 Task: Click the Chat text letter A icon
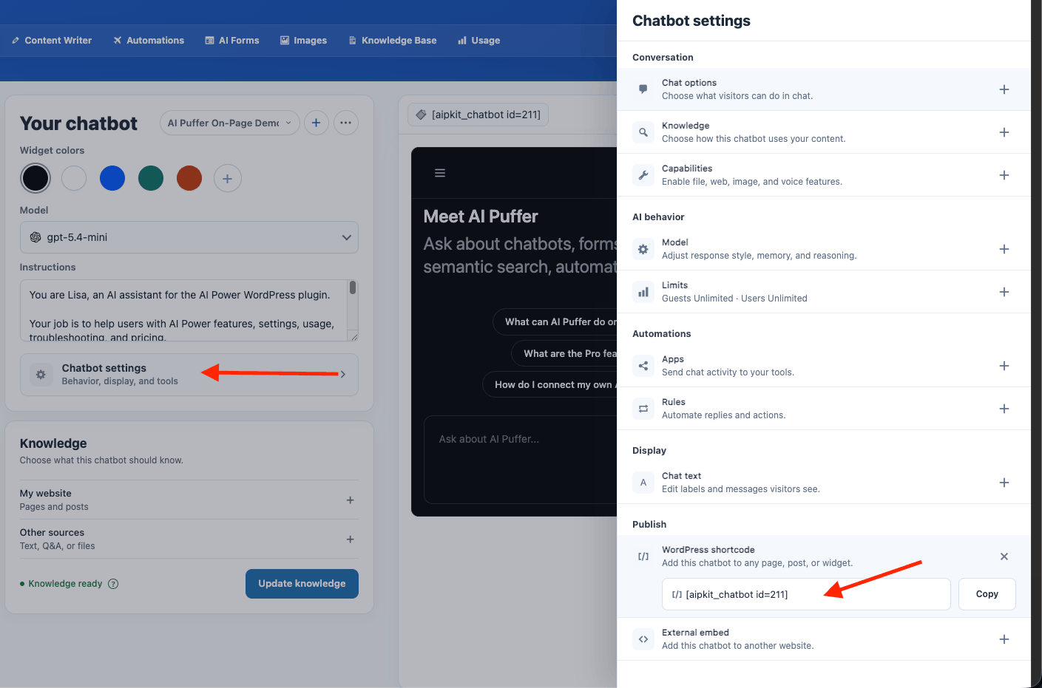click(643, 483)
